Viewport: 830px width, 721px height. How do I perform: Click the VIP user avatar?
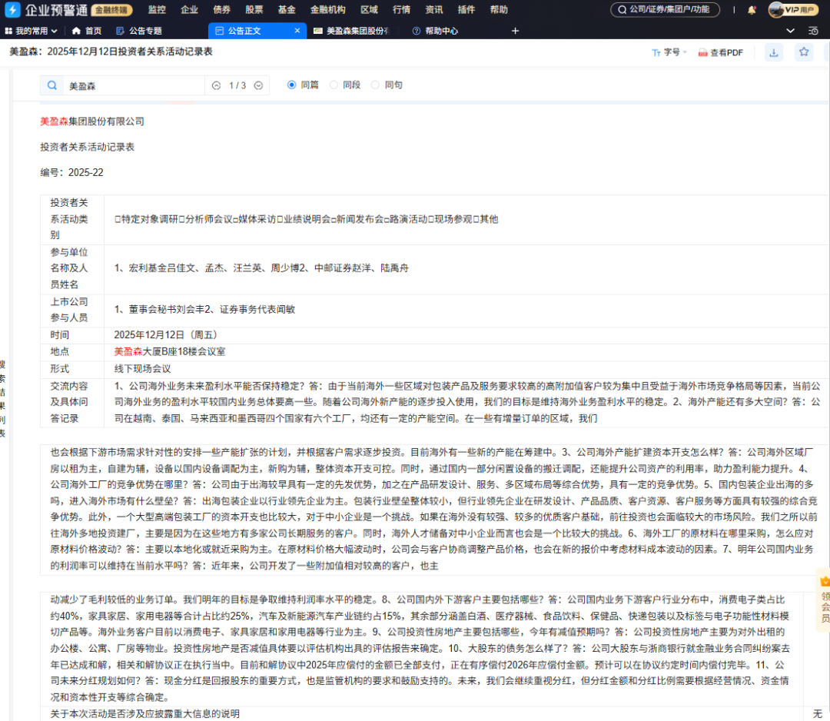tap(777, 10)
